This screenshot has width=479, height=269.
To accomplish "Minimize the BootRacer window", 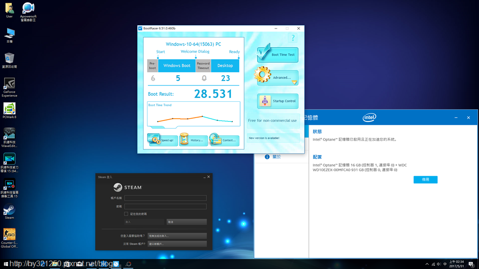I will pos(276,28).
